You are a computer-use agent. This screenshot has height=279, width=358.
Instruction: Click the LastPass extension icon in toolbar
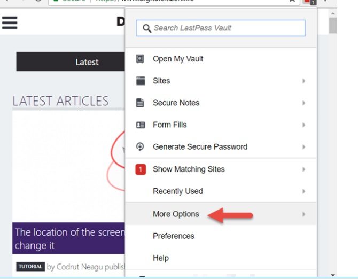310,2
